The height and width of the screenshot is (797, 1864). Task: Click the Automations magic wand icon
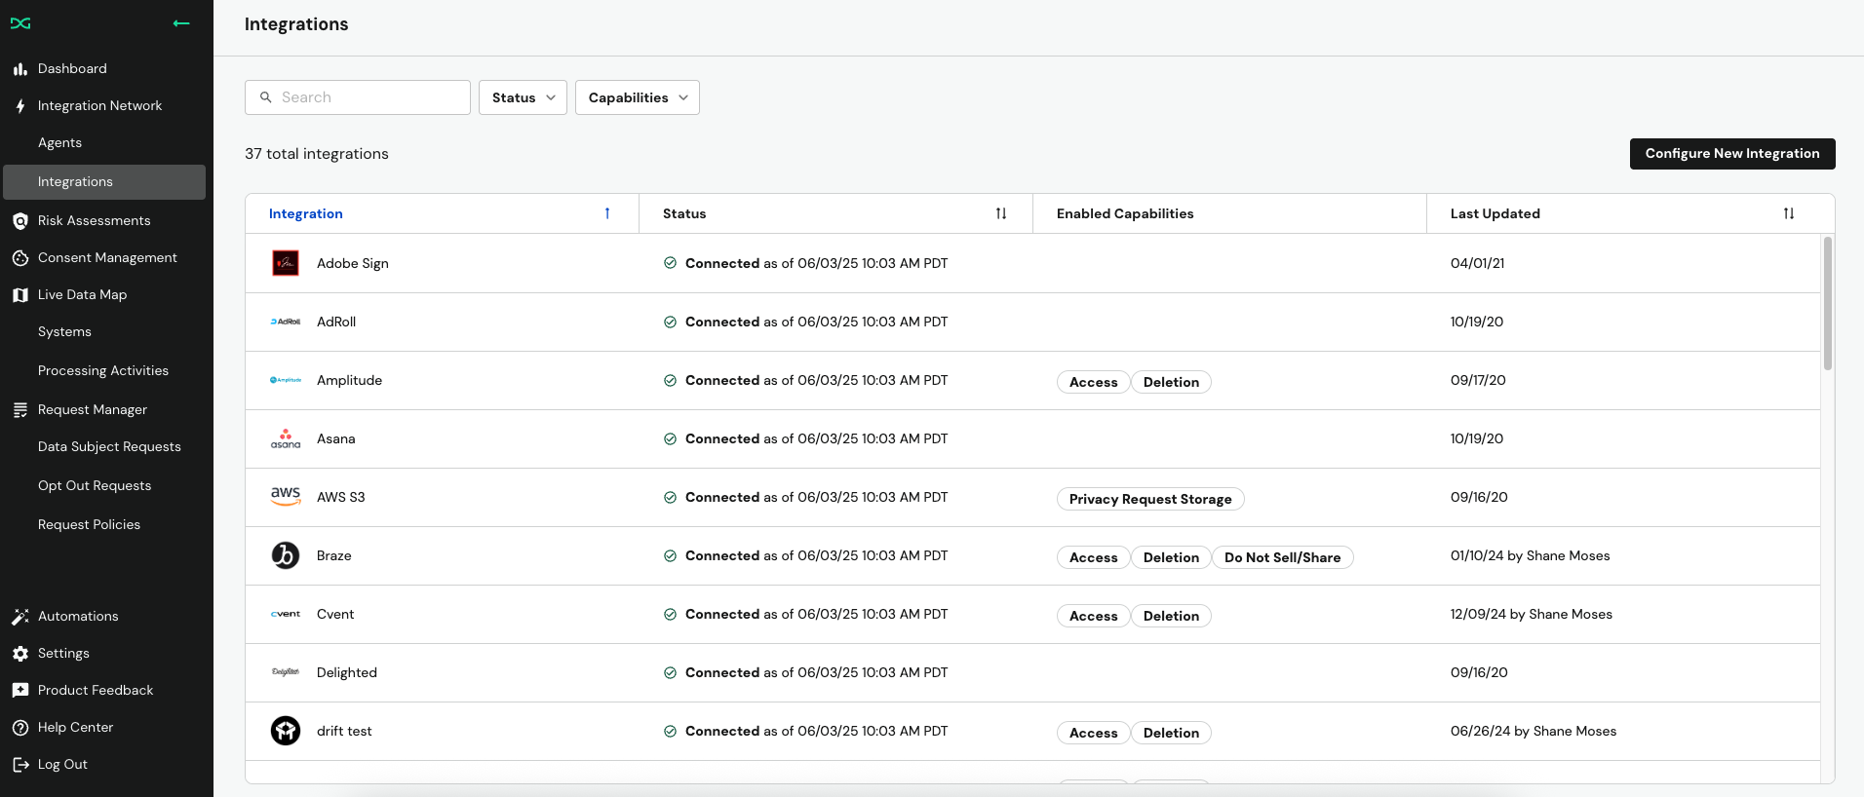point(20,617)
